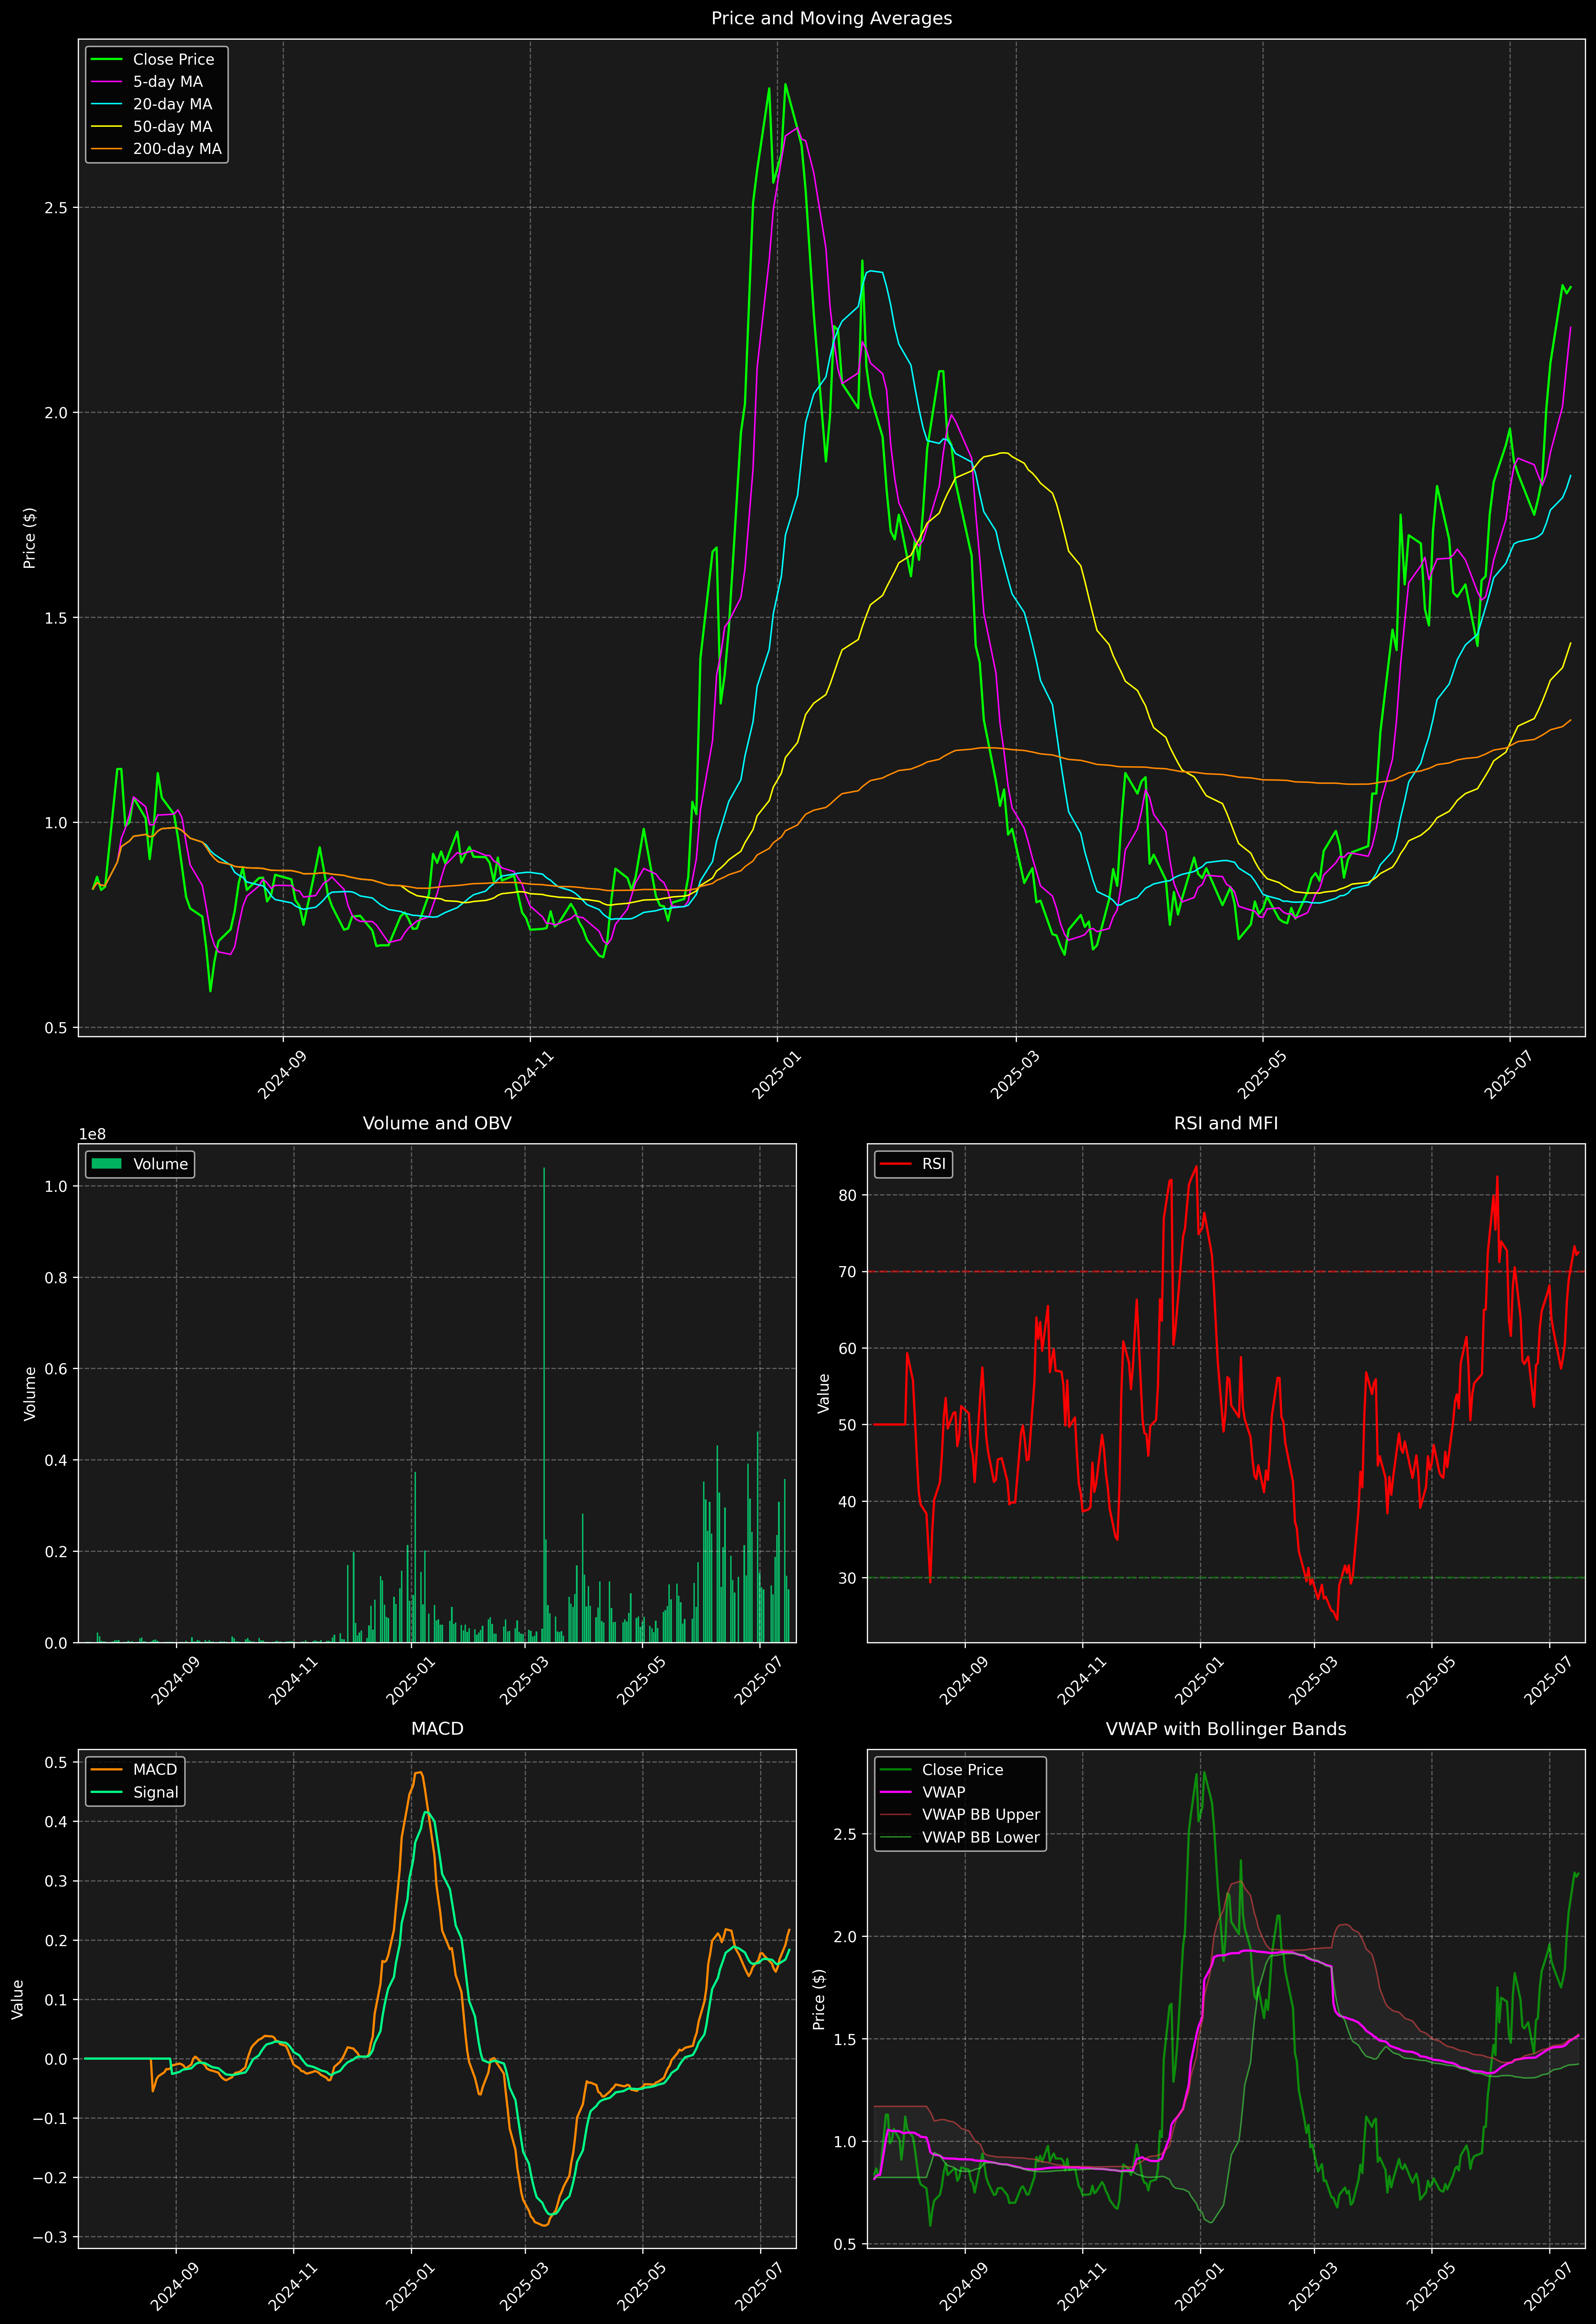Select 'Close Price' in the VWAP chart legend
This screenshot has width=1596, height=2324.
point(962,1770)
